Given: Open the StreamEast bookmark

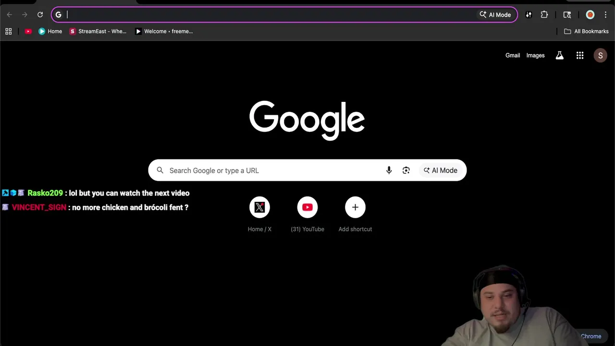Looking at the screenshot, I should point(98,31).
